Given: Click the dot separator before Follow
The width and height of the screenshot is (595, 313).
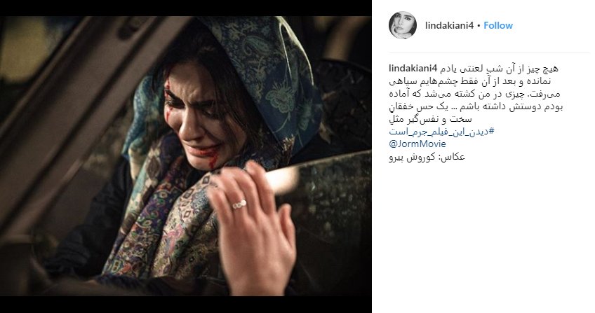Looking at the screenshot, I should point(479,26).
